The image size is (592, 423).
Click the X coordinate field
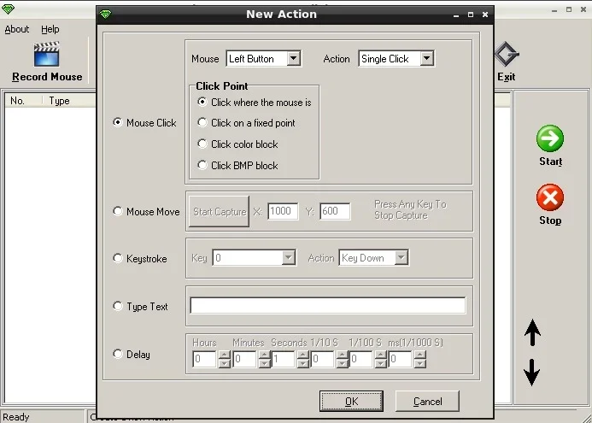click(283, 211)
